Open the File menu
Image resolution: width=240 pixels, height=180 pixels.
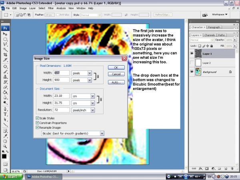coord(8,8)
